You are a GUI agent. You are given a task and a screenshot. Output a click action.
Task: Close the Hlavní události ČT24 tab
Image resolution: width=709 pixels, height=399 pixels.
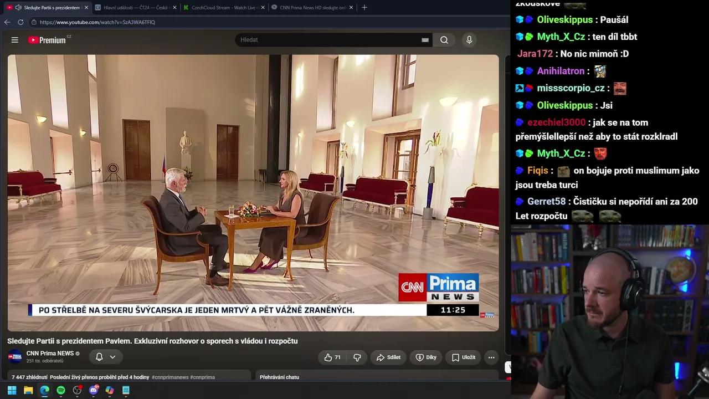pos(174,8)
